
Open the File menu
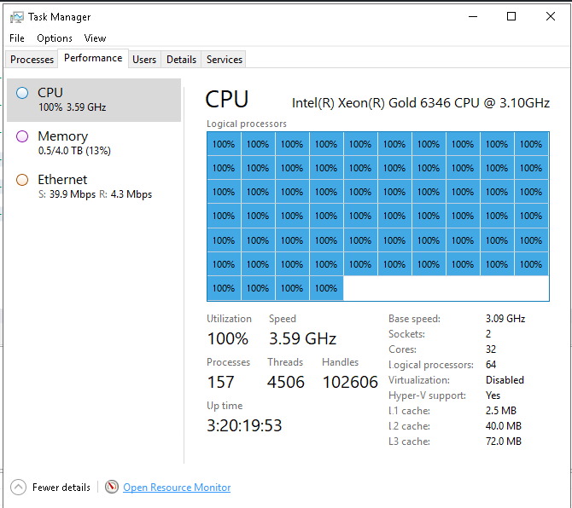pos(17,38)
